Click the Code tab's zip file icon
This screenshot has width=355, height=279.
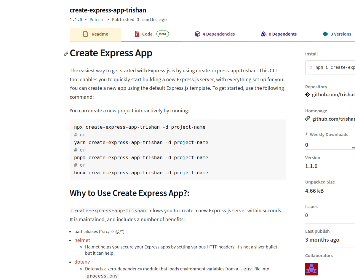click(137, 34)
